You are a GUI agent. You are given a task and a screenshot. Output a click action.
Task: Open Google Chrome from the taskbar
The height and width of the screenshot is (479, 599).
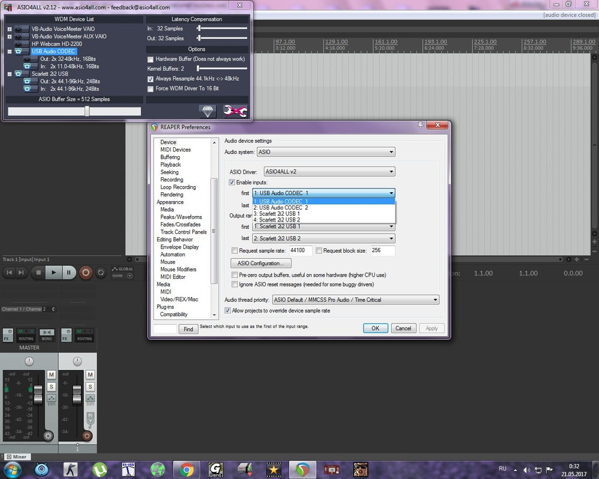point(186,469)
